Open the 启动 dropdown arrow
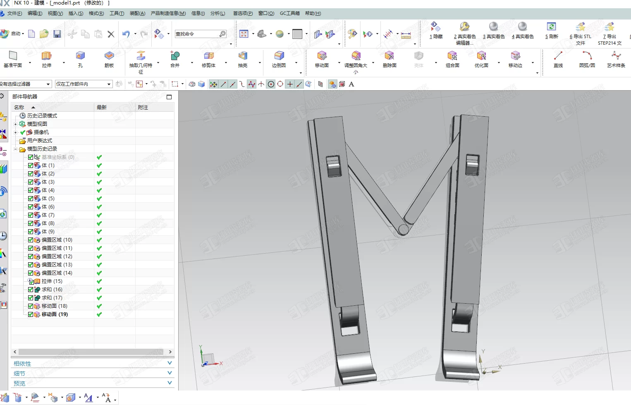 tap(23, 34)
